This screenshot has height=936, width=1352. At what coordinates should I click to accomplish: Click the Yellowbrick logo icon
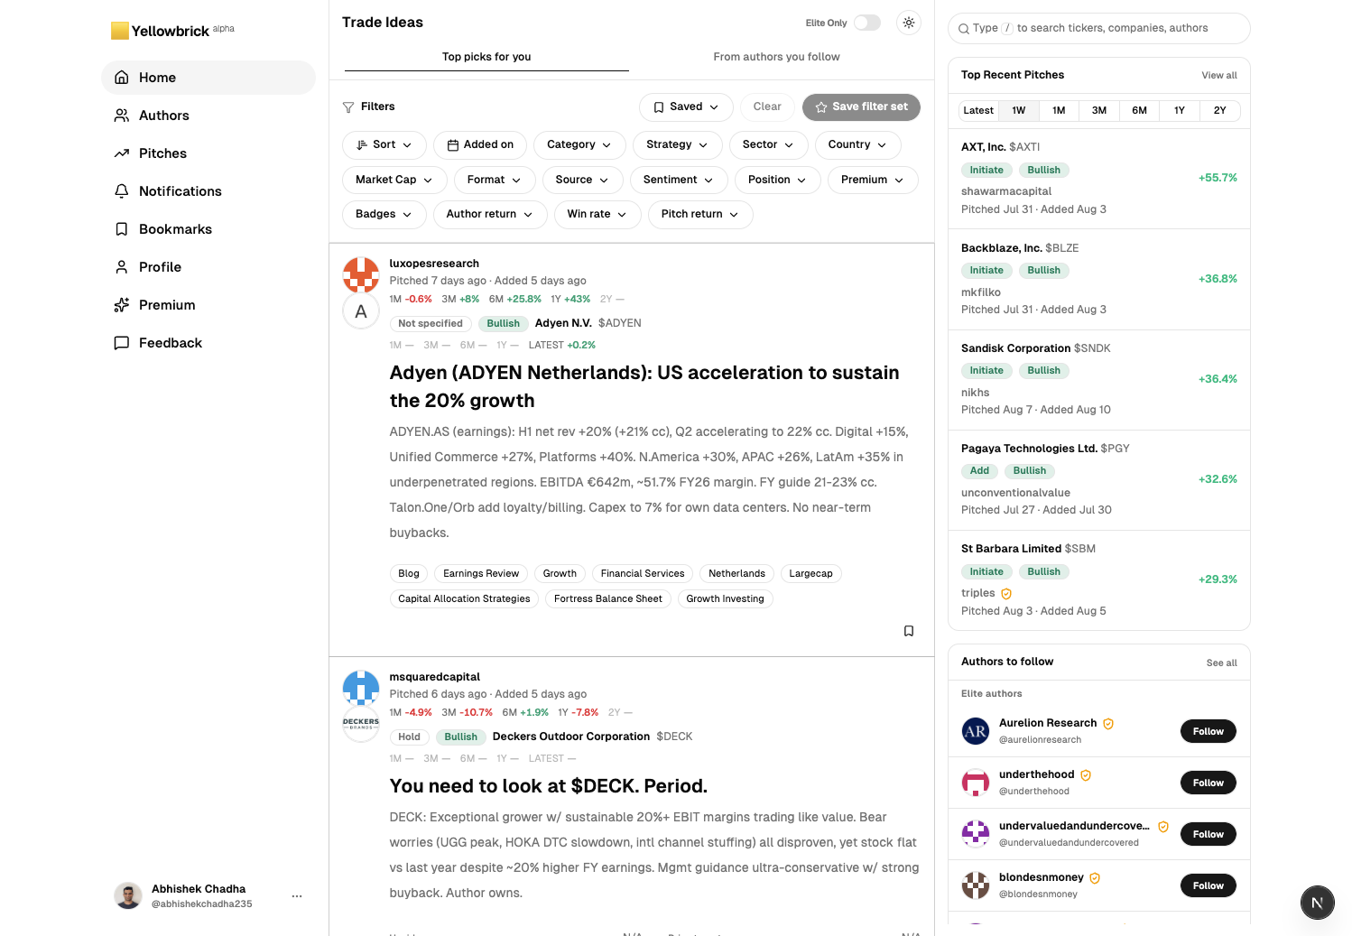pyautogui.click(x=119, y=31)
